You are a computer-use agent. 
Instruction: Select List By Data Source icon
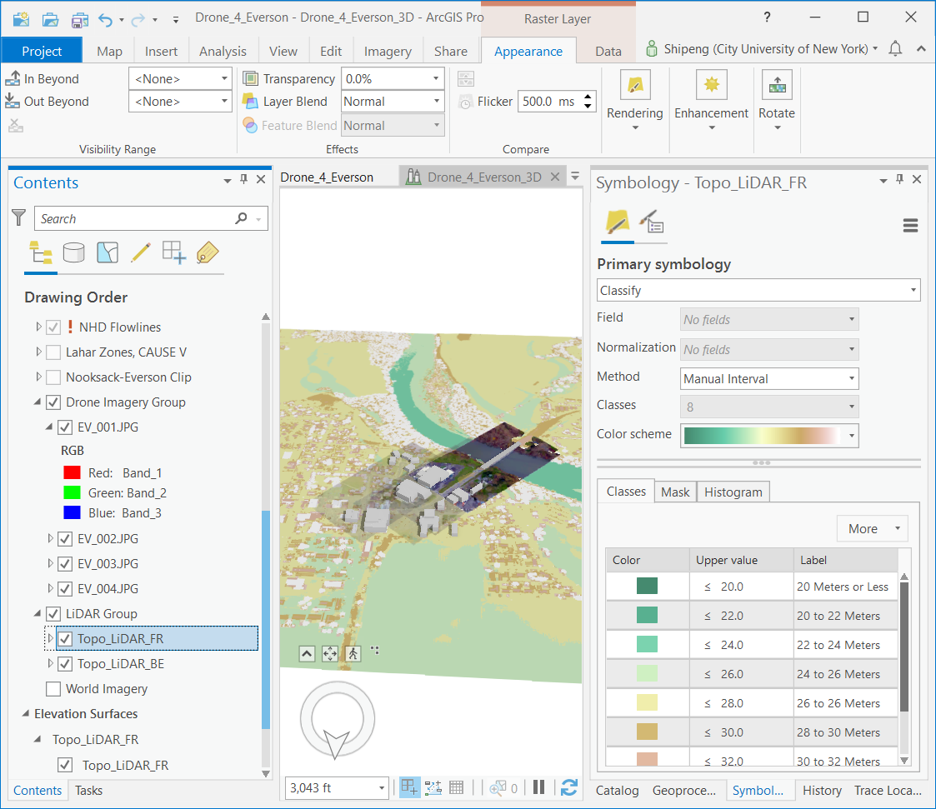point(74,252)
